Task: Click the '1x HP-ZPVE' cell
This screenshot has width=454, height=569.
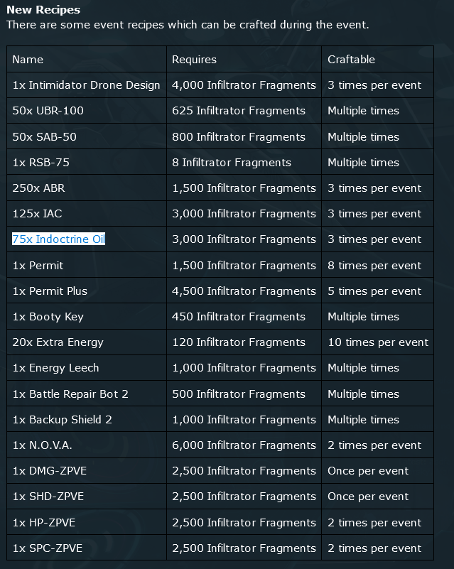Action: [x=87, y=522]
